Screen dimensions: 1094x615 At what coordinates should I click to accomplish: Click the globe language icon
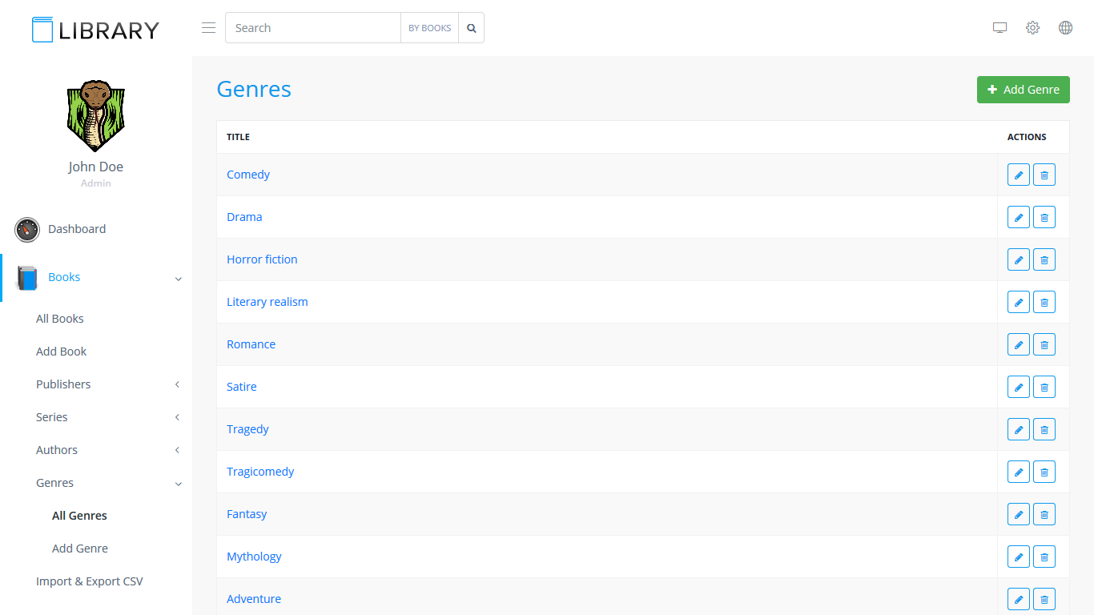(x=1065, y=28)
